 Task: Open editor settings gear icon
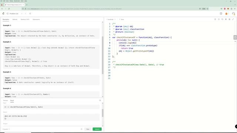click(x=230, y=19)
